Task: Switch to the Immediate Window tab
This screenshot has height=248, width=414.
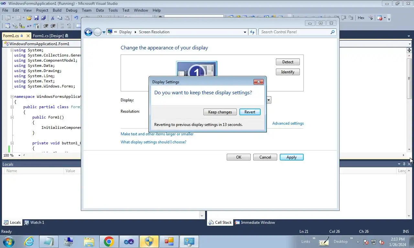Action: [255, 222]
